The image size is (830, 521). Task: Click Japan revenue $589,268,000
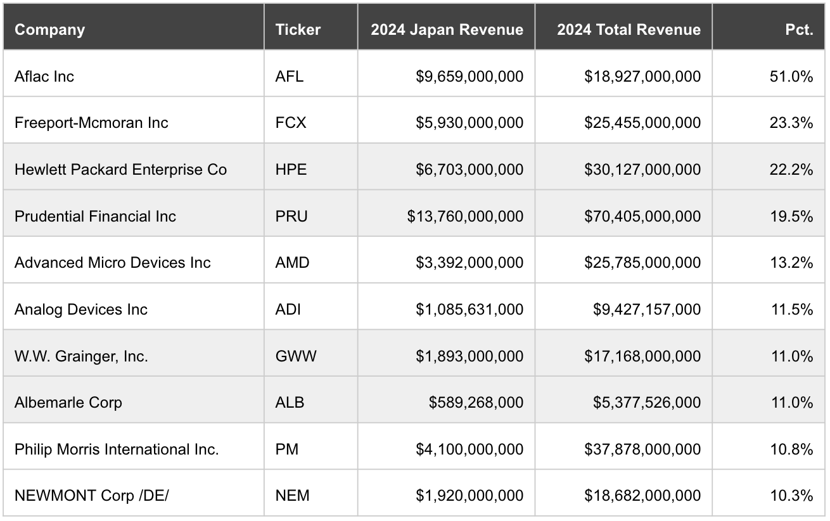pyautogui.click(x=446, y=399)
